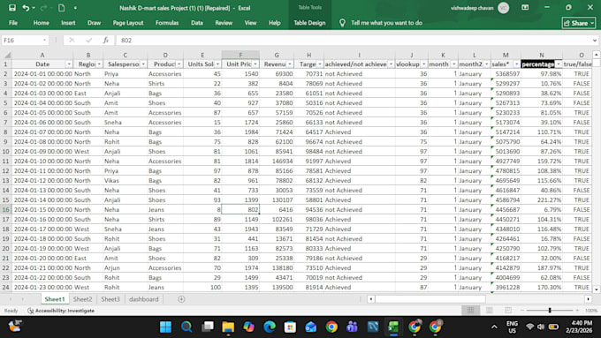Switch to the Sheet2 tab
The height and width of the screenshot is (338, 601).
click(82, 299)
